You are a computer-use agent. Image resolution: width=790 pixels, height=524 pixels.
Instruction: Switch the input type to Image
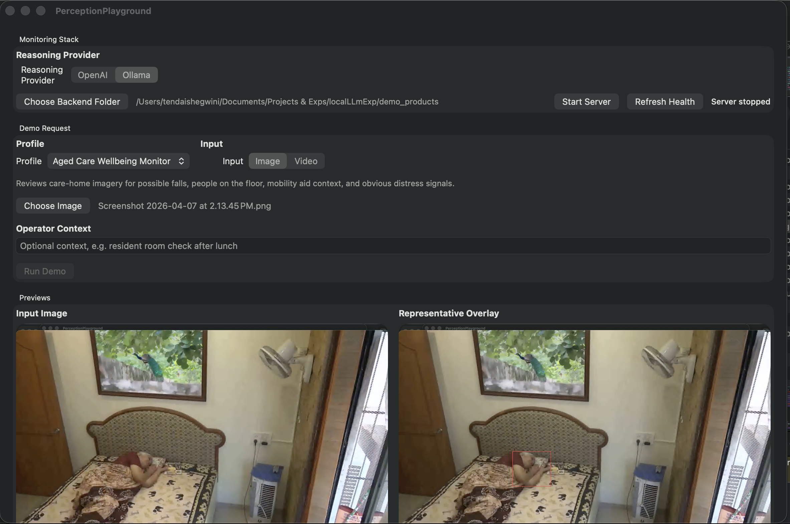[x=267, y=161]
